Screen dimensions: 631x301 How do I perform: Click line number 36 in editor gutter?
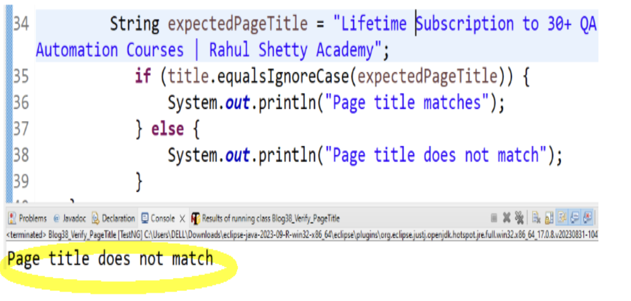(x=20, y=103)
